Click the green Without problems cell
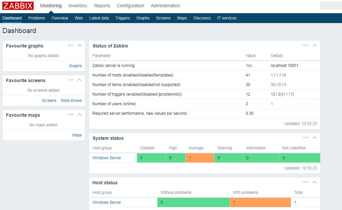Image resolution: width=342 pixels, height=210 pixels. (194, 202)
